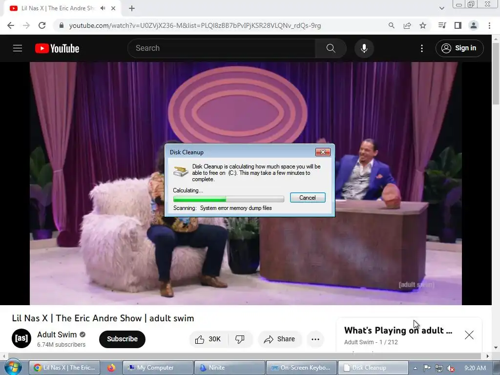Switch to Ninite taskbar window

click(x=229, y=368)
